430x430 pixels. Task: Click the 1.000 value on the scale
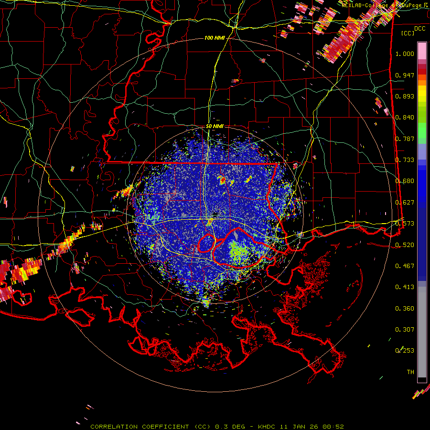(405, 54)
